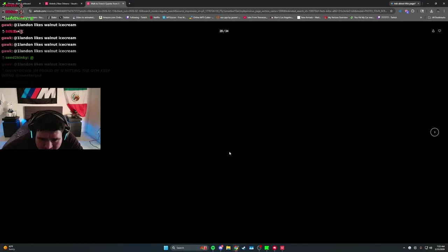
Task: Open the You Hit My Car bookmark
Action: [x=363, y=17]
